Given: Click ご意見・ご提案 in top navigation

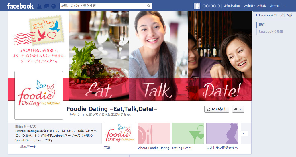Looking at the screenshot, I should (x=255, y=6).
